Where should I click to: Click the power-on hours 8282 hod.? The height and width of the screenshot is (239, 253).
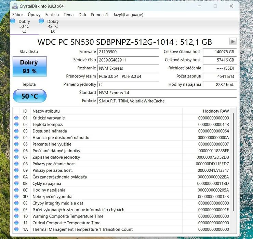[219, 85]
